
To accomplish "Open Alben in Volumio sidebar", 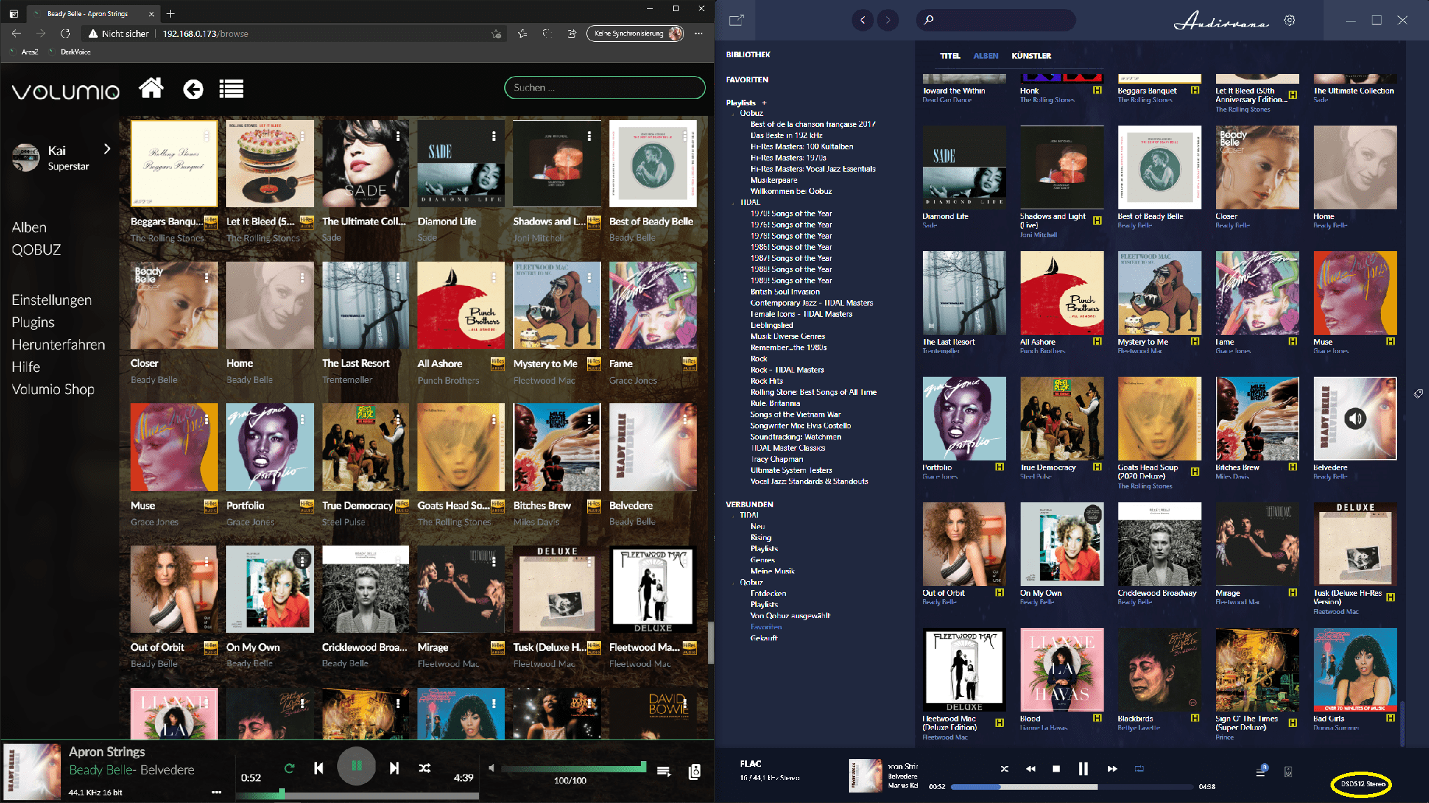I will pyautogui.click(x=29, y=227).
